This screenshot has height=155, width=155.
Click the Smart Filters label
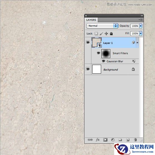coord(120,53)
